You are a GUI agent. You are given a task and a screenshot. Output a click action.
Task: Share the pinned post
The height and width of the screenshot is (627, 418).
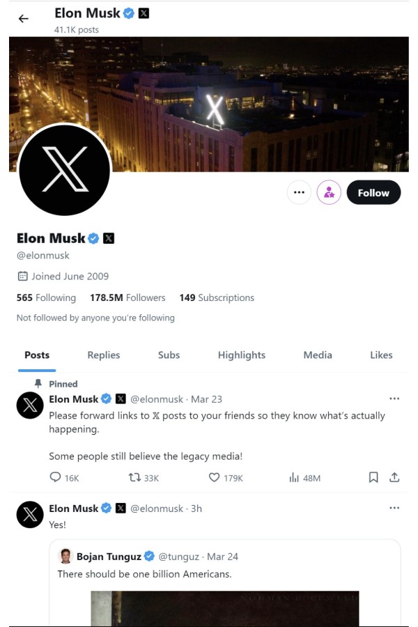point(394,477)
